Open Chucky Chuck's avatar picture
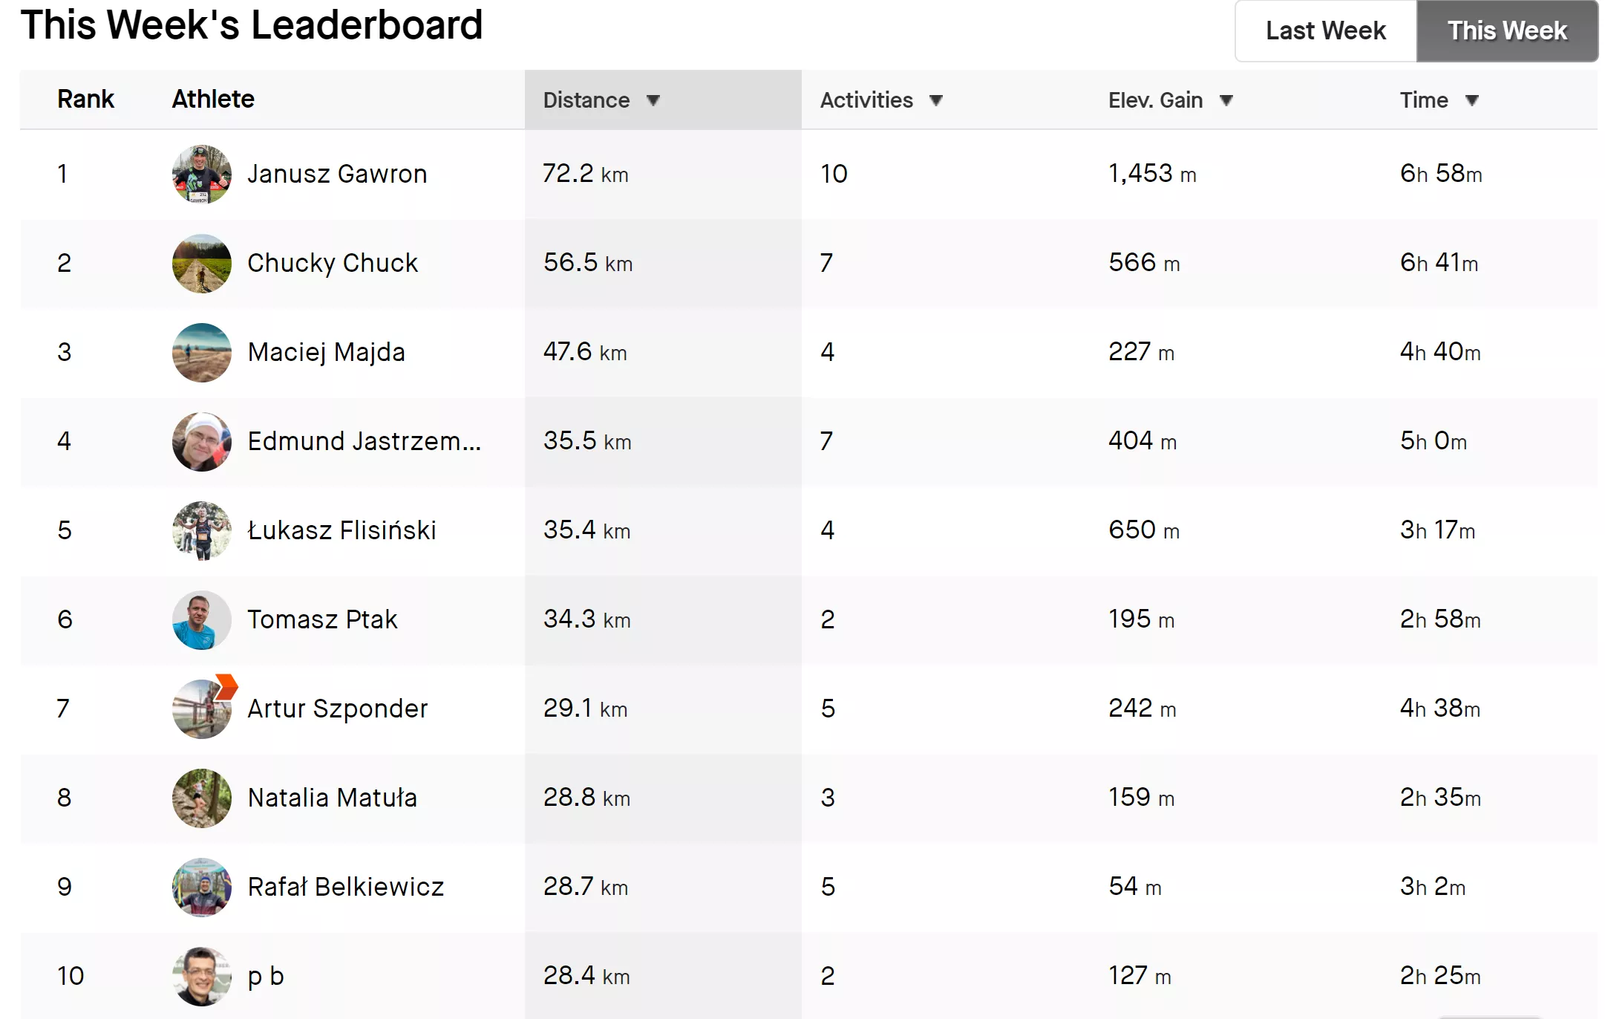 [x=201, y=264]
